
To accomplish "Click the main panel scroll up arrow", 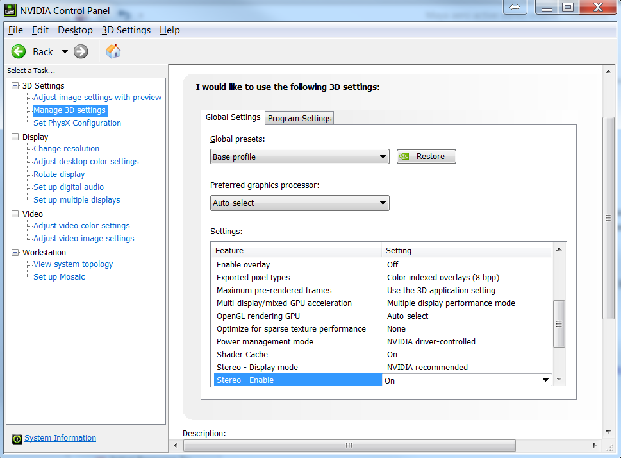I will pyautogui.click(x=608, y=71).
